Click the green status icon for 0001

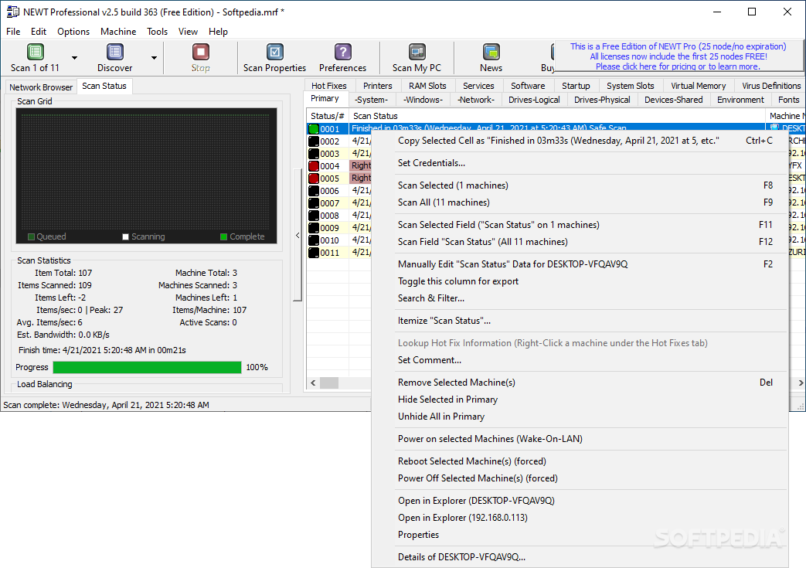pyautogui.click(x=314, y=129)
